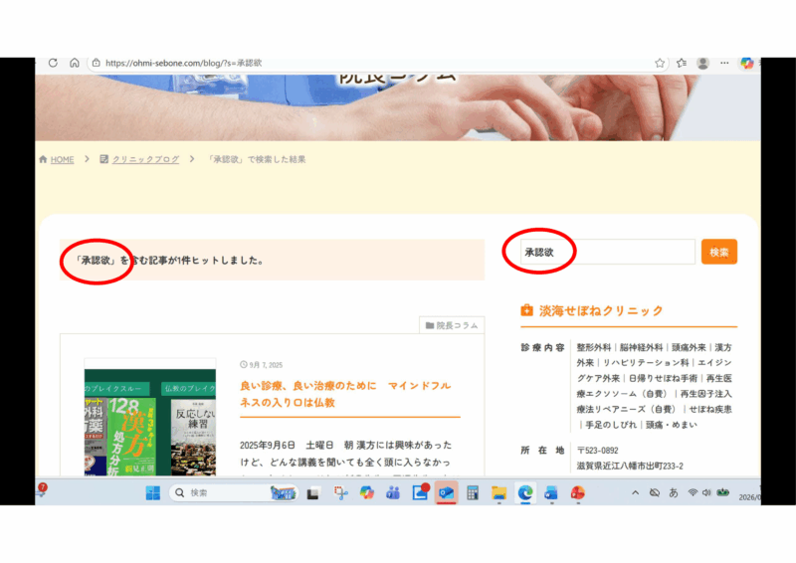
Task: Switch to Word in the taskbar
Action: [551, 493]
